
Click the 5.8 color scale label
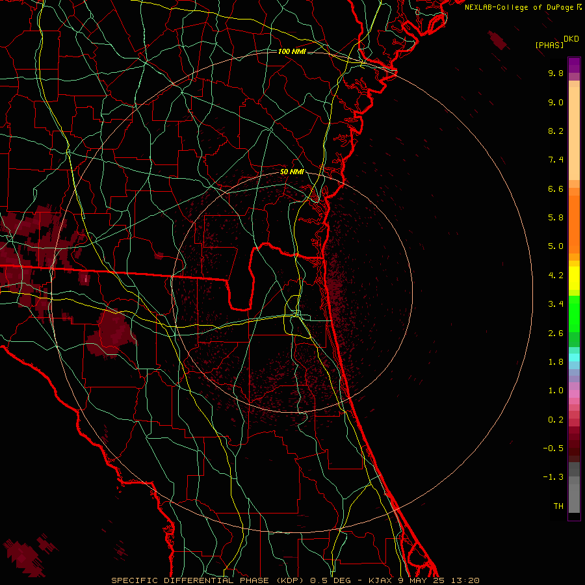556,218
